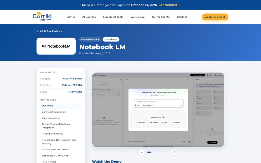Click Copied text in the screenshot dialog
The height and width of the screenshot is (163, 261).
point(176,122)
